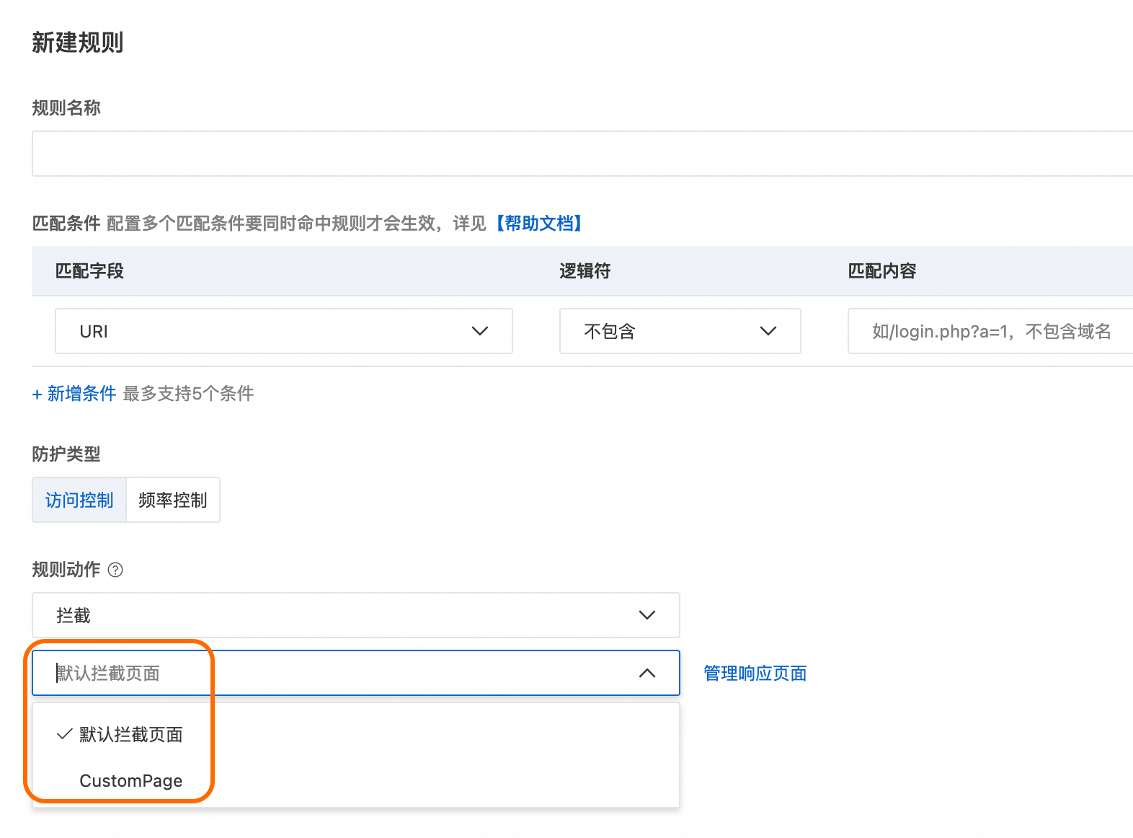Choose the CustomPage option
This screenshot has width=1133, height=838.
tap(355, 781)
